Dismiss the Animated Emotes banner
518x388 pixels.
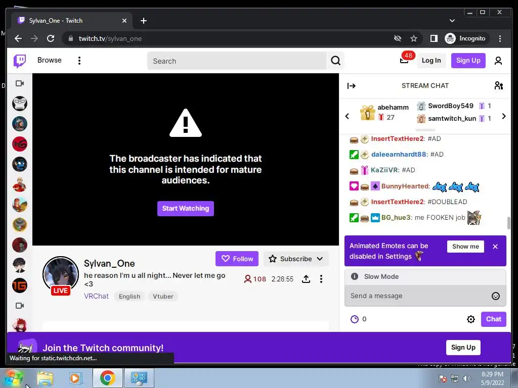tap(495, 247)
